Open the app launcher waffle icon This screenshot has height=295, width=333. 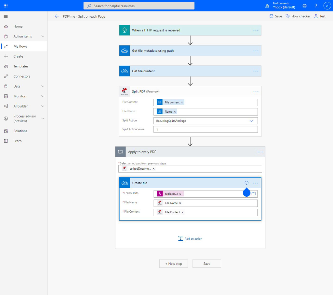pyautogui.click(x=6, y=6)
